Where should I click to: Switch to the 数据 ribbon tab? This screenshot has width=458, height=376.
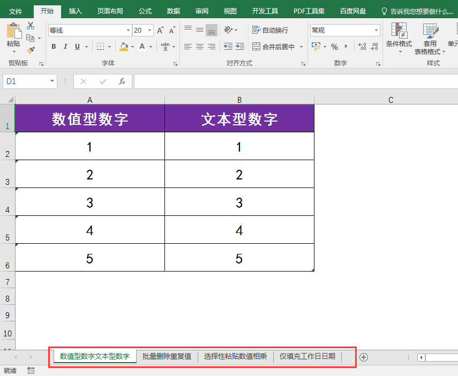173,11
